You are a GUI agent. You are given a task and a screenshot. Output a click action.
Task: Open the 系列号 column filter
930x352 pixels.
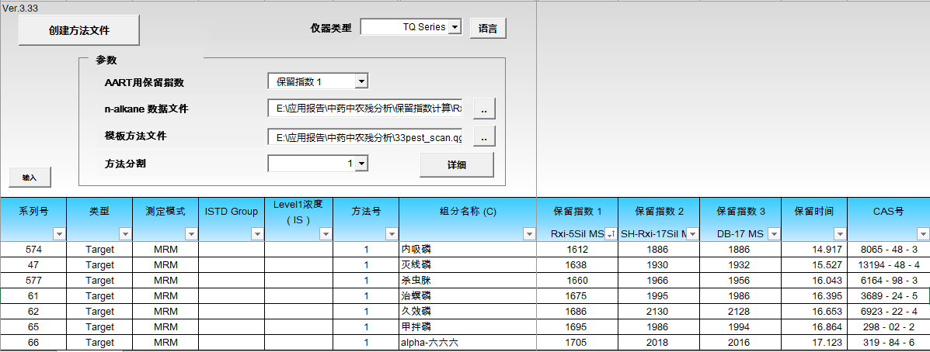pos(59,233)
